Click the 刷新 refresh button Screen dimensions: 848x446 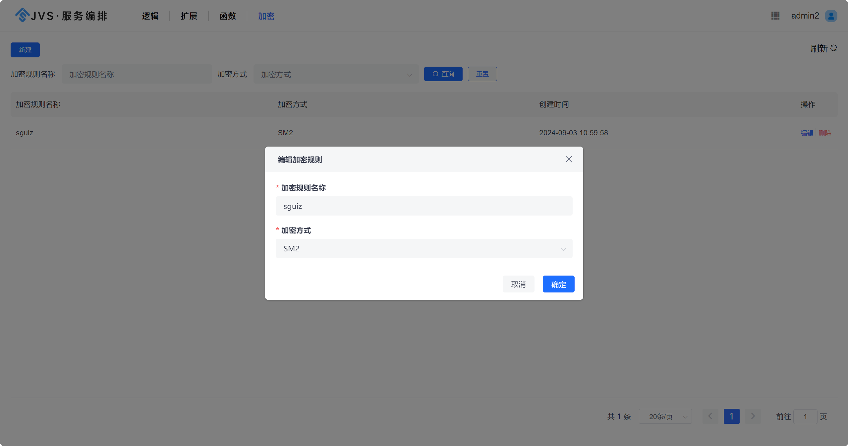click(x=824, y=49)
